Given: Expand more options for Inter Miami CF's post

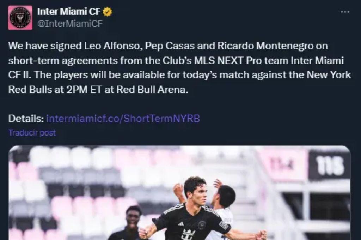Looking at the screenshot, I should (344, 11).
